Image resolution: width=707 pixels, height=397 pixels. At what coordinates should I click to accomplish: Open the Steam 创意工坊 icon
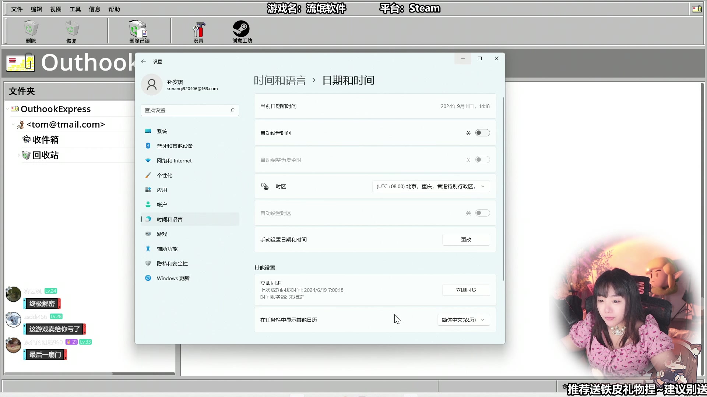point(242,31)
